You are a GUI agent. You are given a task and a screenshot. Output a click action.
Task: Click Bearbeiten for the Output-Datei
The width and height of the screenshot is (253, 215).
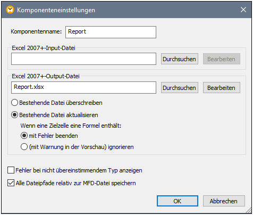[x=222, y=88]
